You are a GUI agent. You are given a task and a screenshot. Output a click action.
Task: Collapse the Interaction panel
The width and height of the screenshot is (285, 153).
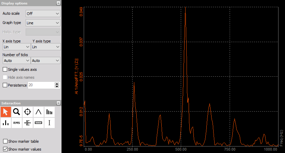58,103
